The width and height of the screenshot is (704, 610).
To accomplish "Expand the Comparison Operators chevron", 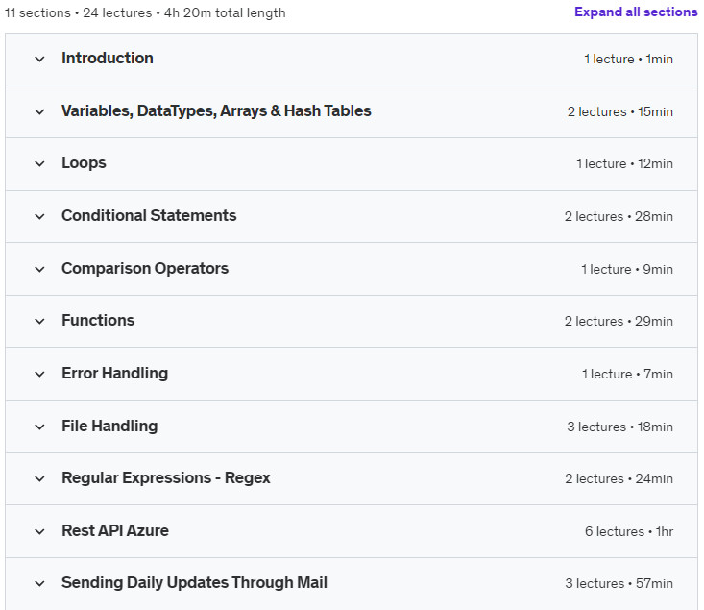I will (x=39, y=269).
